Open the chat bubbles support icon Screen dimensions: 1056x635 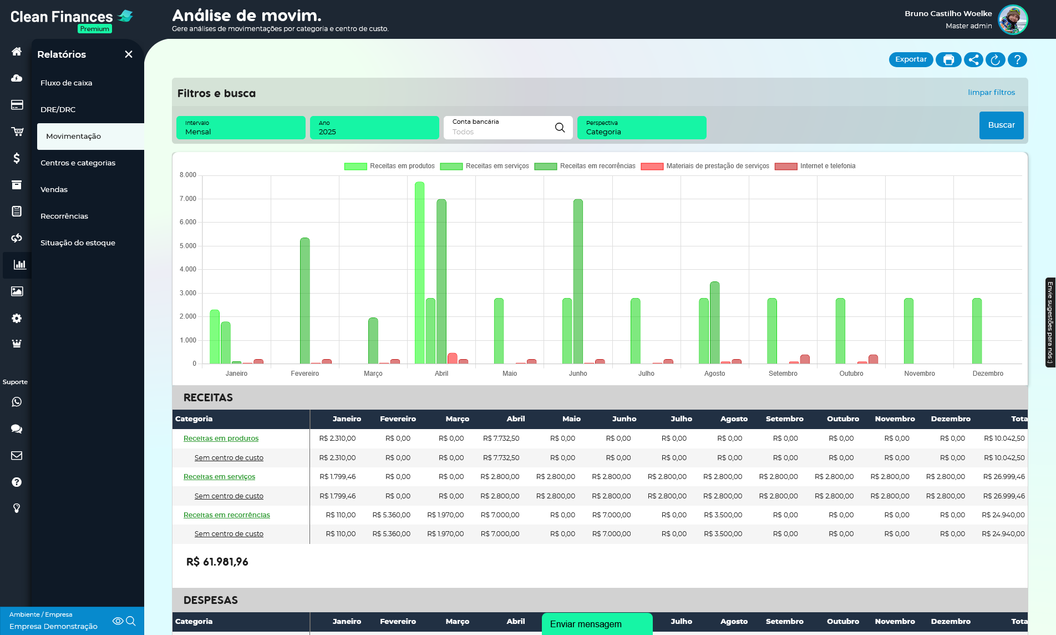click(17, 429)
